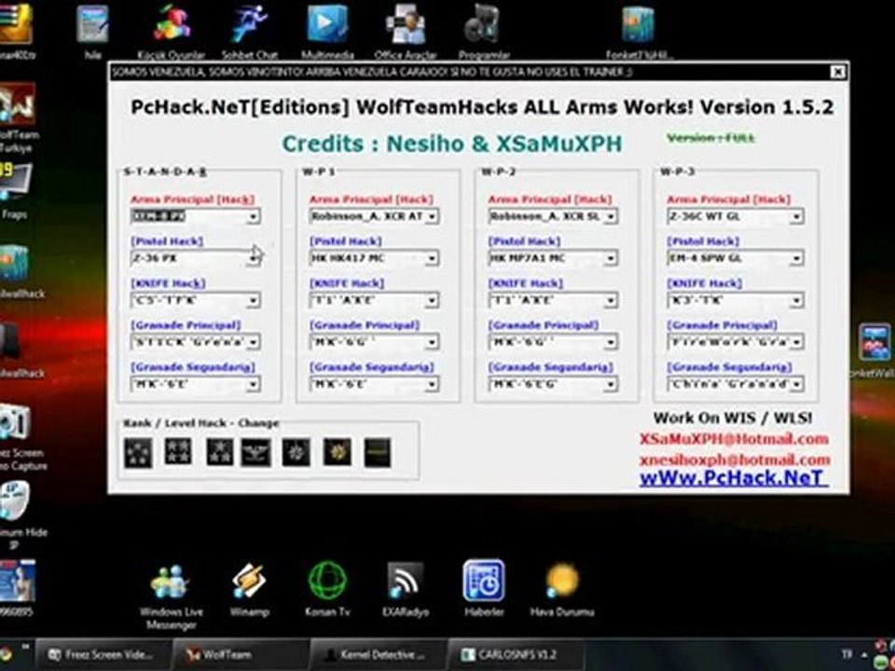Viewport: 895px width, 671px height.
Task: Open Programlar desktop icon
Action: tap(484, 32)
